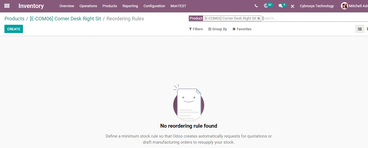This screenshot has height=148, width=368.
Task: Open Corner Desk Right Sit breadcrumb
Action: [65, 19]
